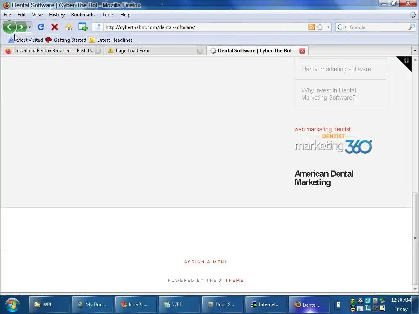The image size is (419, 314).
Task: Open the View menu
Action: coord(37,15)
